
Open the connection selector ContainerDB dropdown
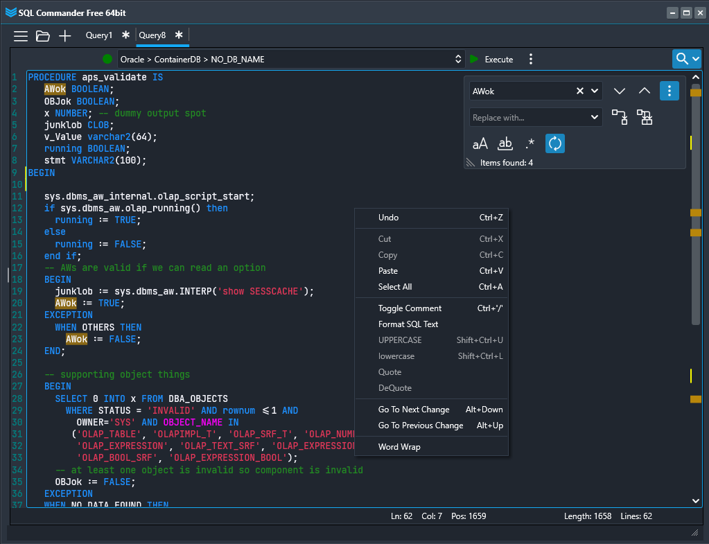coord(457,59)
